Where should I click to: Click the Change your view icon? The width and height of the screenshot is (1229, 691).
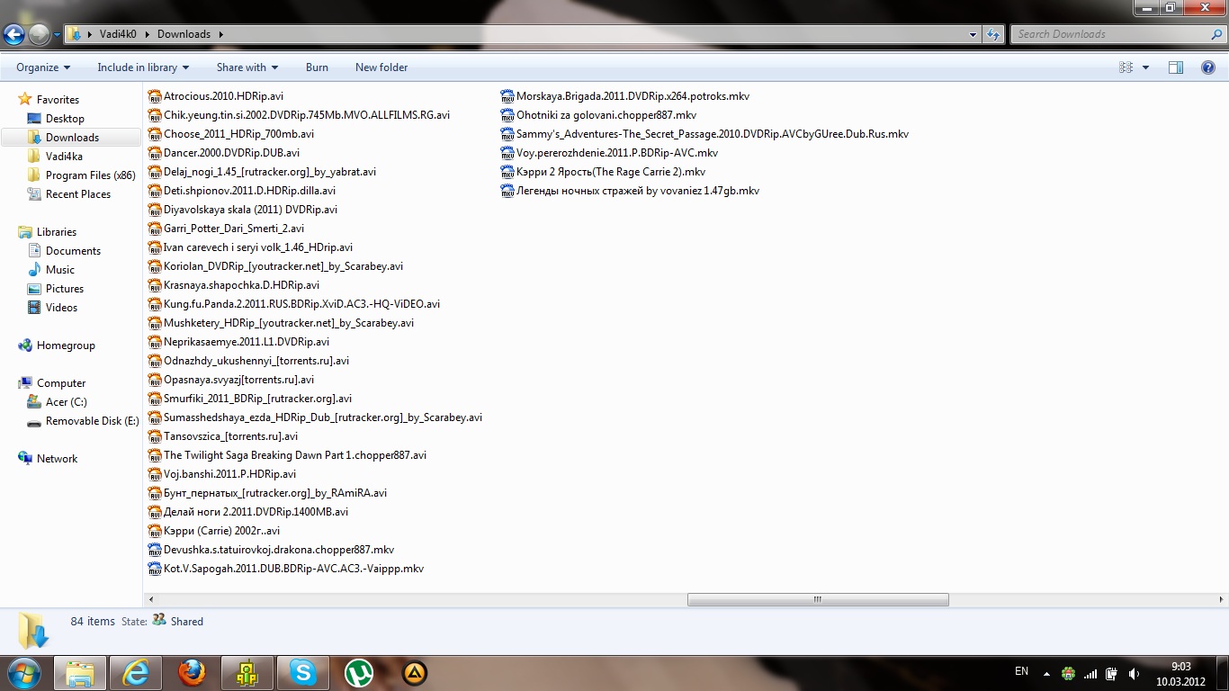pos(1126,67)
